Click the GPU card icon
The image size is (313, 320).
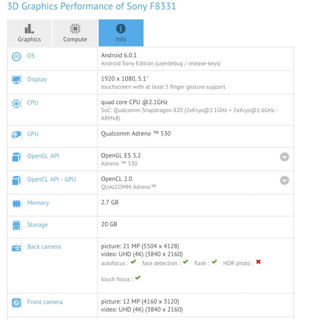16,135
